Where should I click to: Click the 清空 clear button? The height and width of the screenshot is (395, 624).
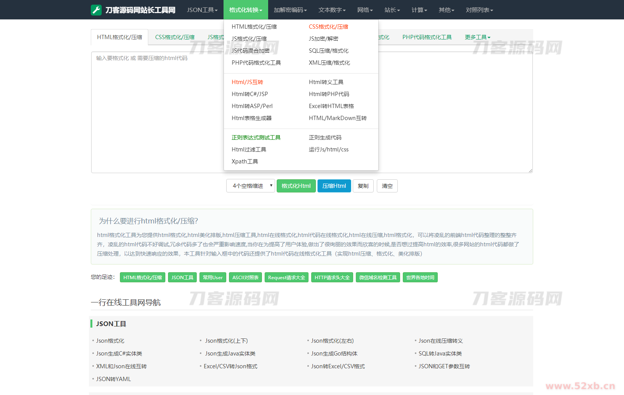(387, 186)
